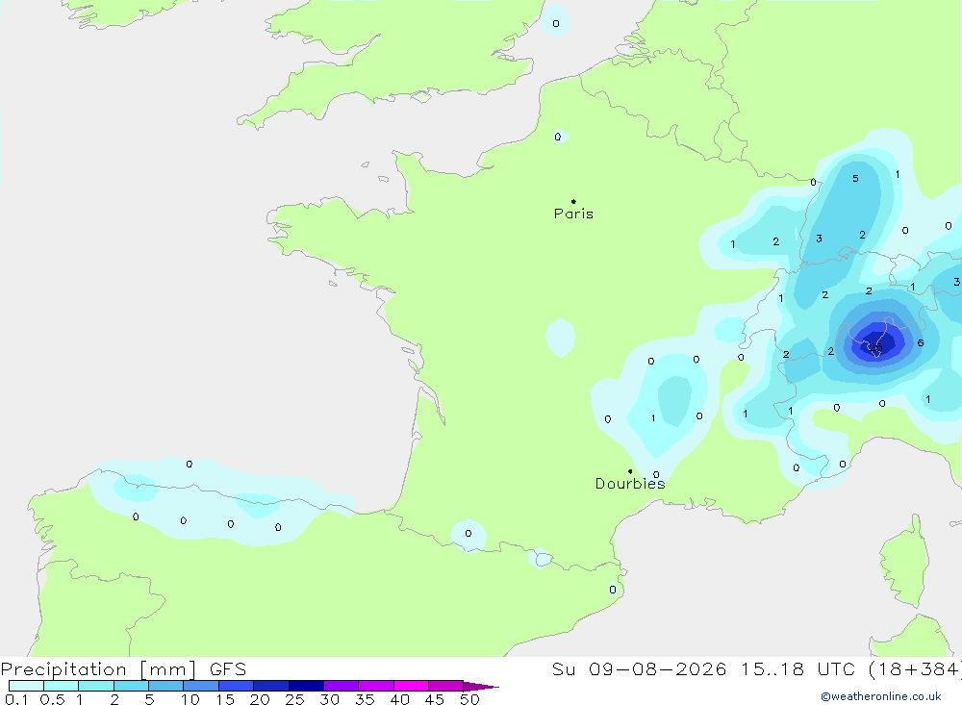The height and width of the screenshot is (705, 962).
Task: Pick the 0.5 to 1 mm legend swatch
Action: (x=62, y=686)
